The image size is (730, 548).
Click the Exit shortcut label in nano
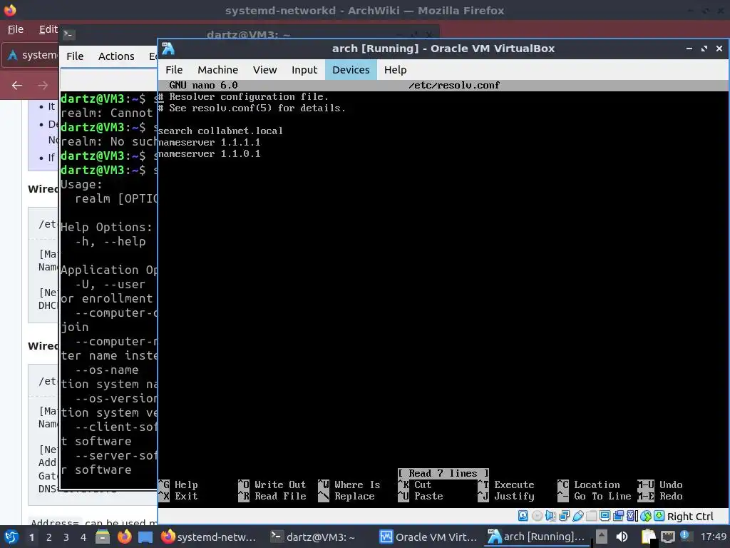pos(186,497)
